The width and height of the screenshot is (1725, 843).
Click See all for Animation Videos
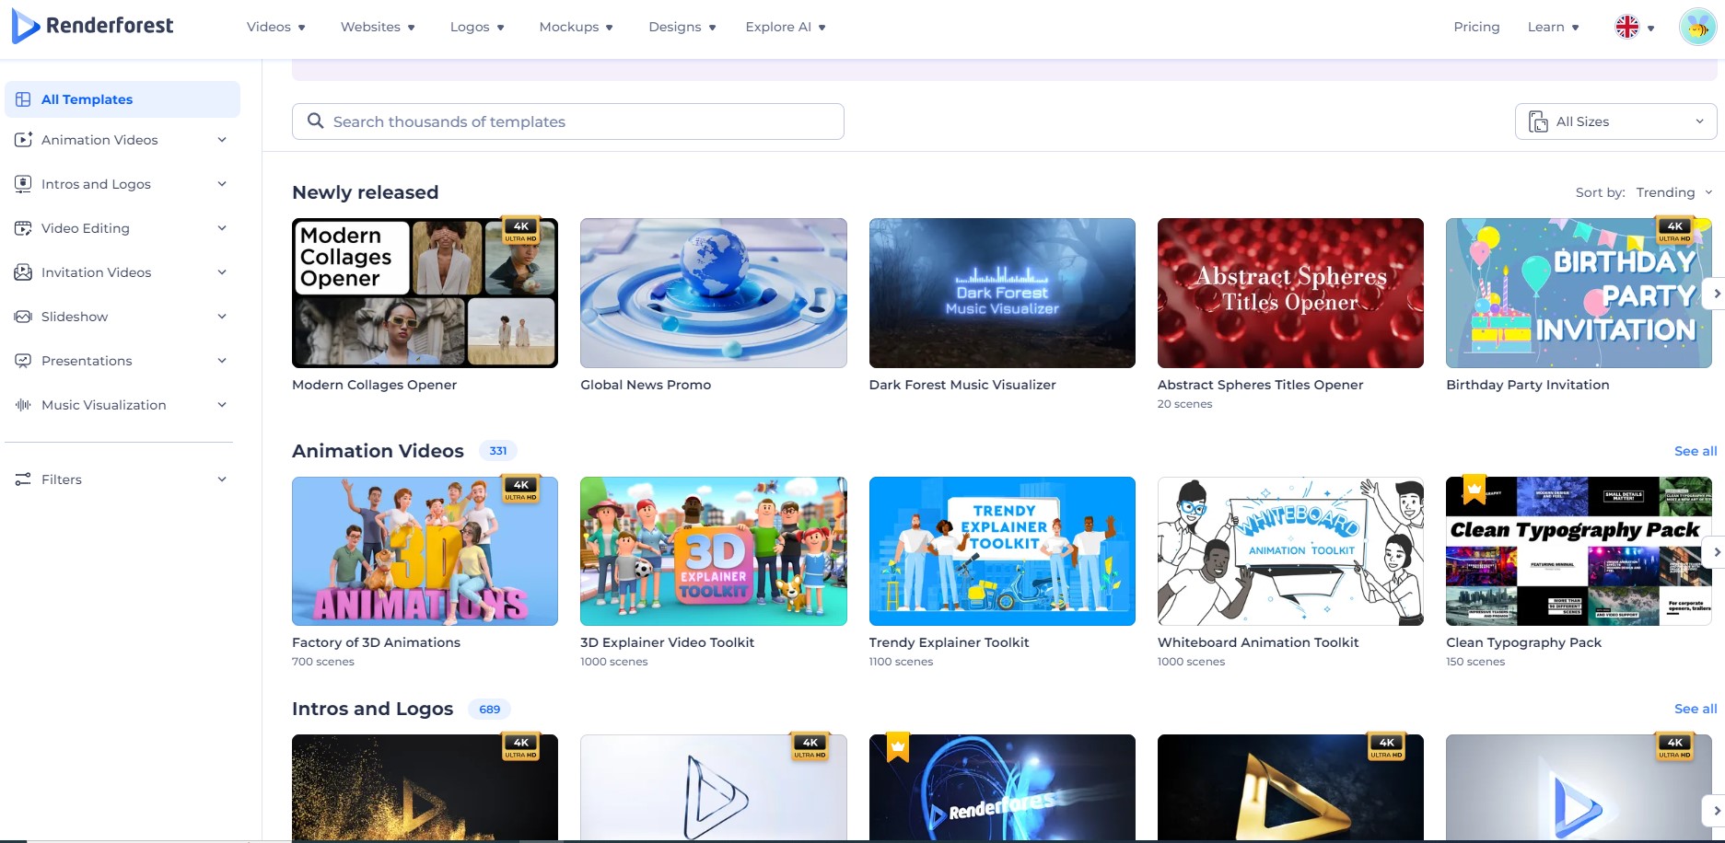[1695, 451]
